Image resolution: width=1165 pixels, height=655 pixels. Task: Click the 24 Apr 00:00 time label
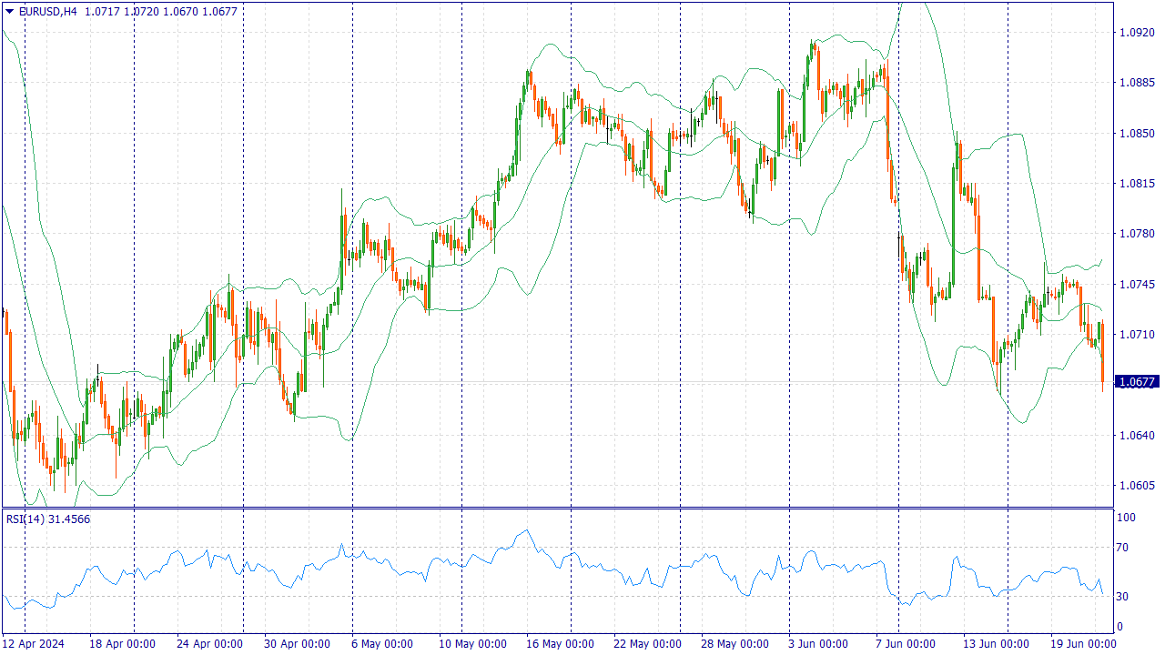[x=209, y=644]
